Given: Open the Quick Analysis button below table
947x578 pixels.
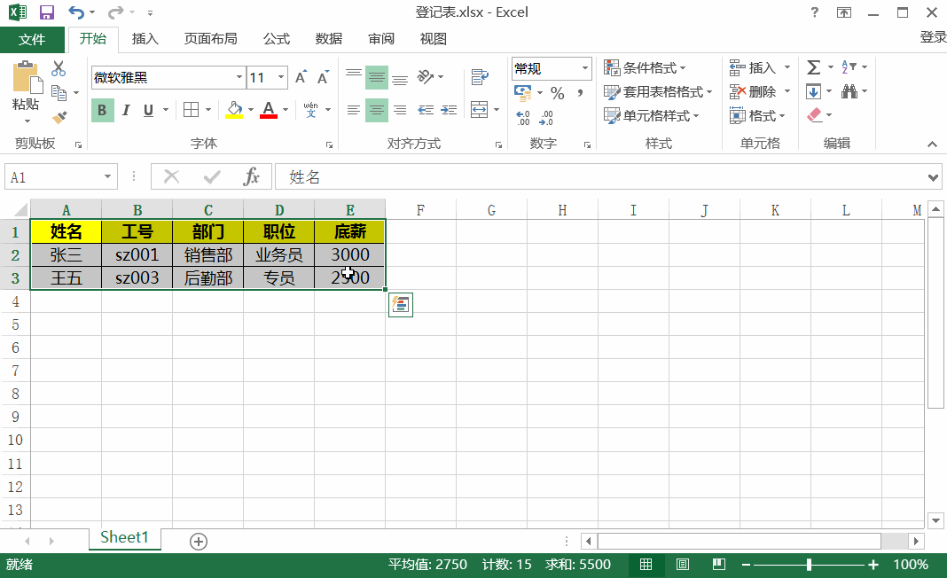Looking at the screenshot, I should coord(401,304).
